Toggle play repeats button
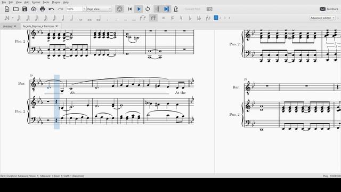341x192 pixels. tap(157, 9)
